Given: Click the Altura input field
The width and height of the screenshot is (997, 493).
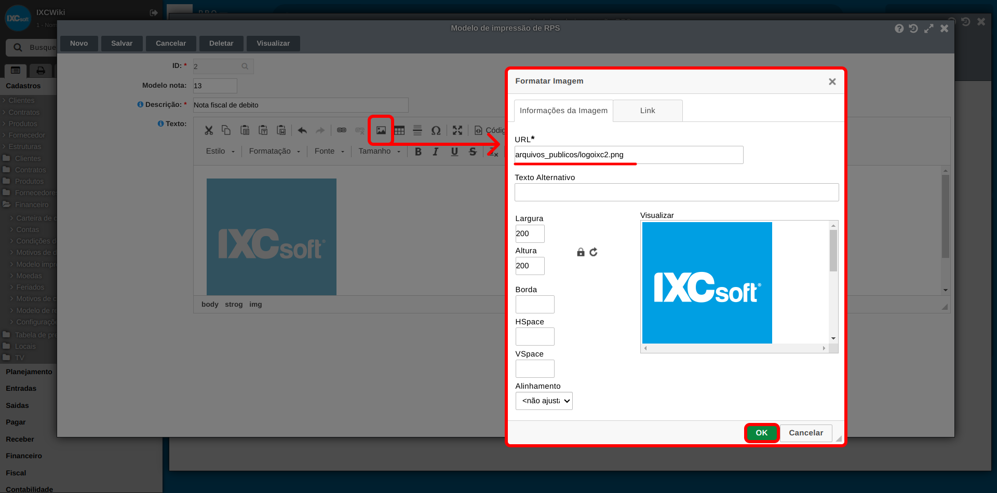Looking at the screenshot, I should 530,266.
